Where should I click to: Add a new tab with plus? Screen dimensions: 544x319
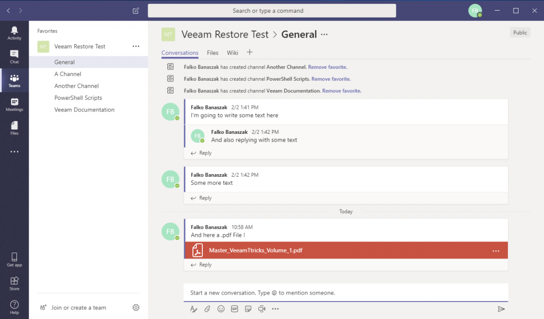250,53
